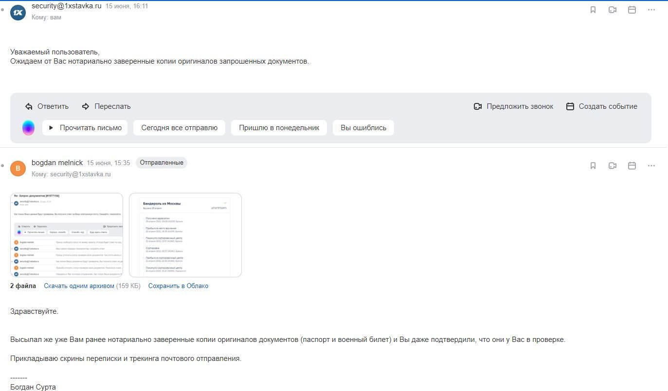Select quick reply Вы ошиблись

pyautogui.click(x=363, y=128)
